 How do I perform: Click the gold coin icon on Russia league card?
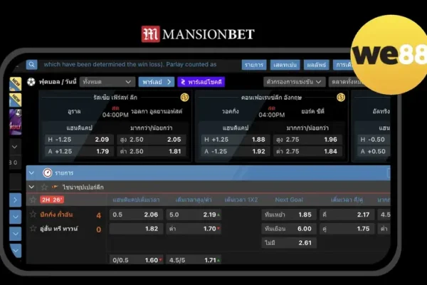184,97
